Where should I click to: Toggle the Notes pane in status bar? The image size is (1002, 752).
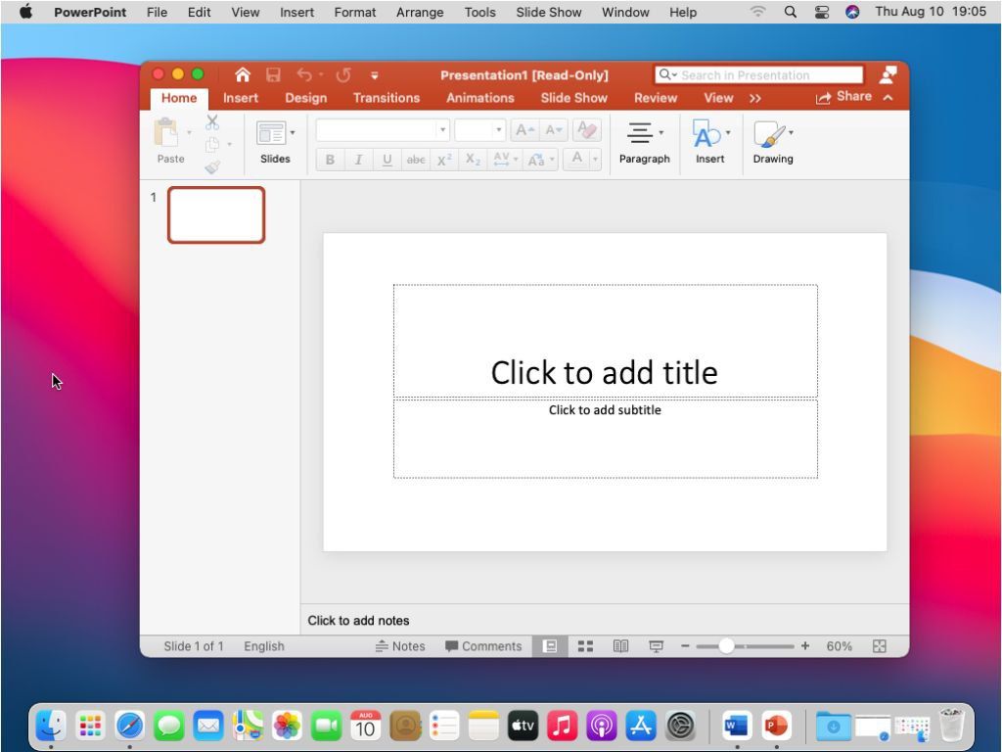coord(400,646)
